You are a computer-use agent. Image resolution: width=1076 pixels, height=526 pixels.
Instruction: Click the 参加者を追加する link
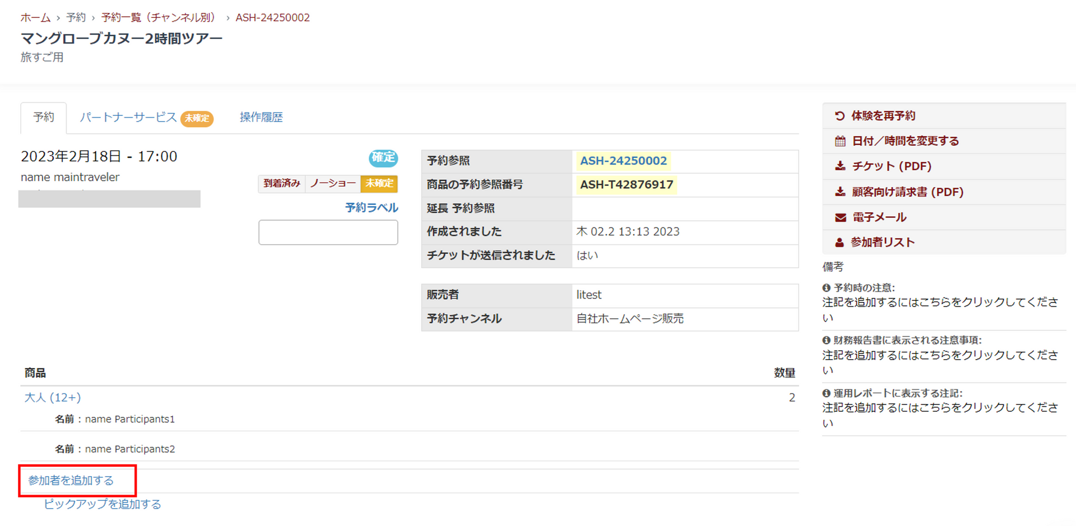71,481
